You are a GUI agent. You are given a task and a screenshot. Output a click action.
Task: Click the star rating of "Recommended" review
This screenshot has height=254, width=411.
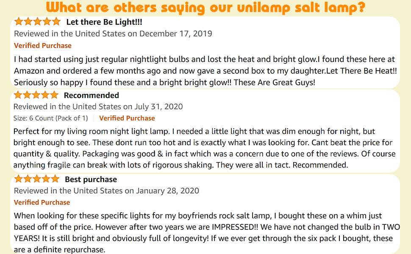coord(36,95)
